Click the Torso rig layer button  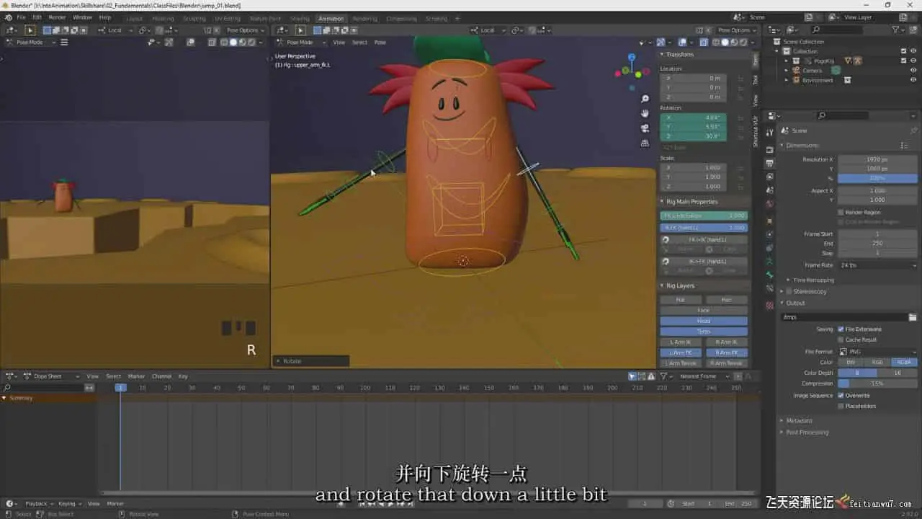coord(703,332)
